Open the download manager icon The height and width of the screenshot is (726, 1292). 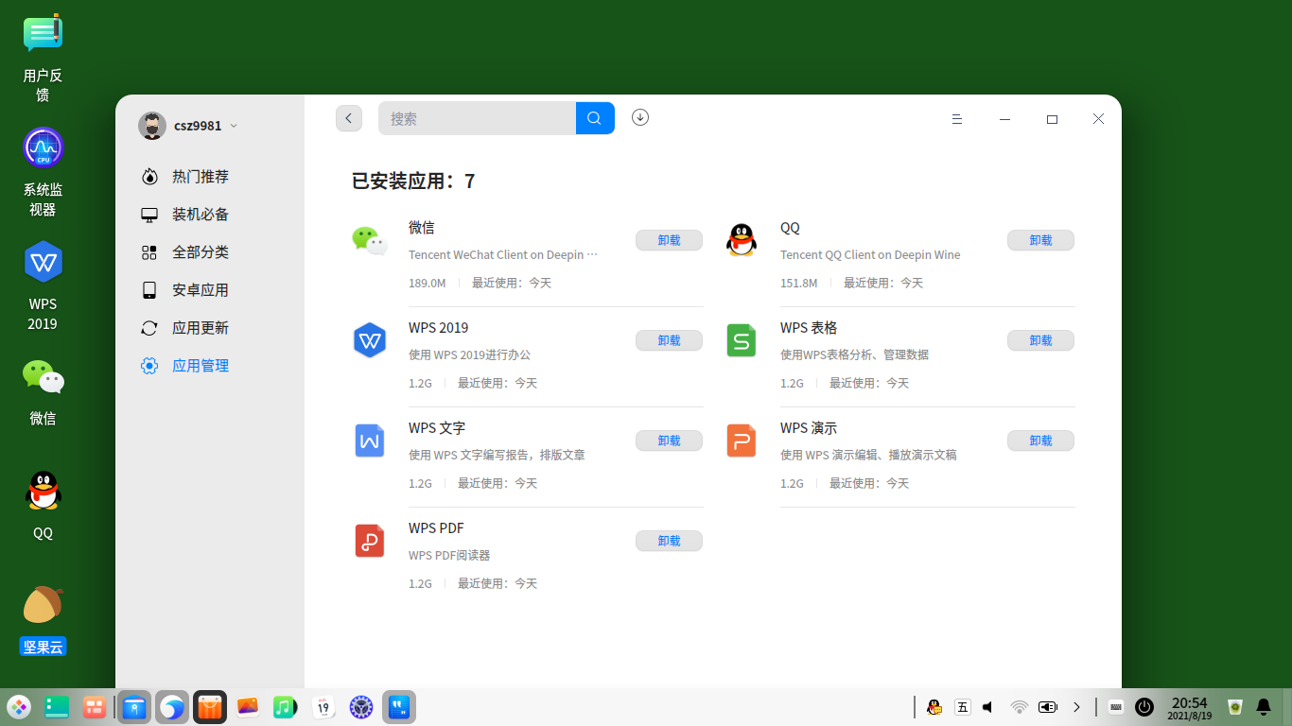pyautogui.click(x=640, y=117)
